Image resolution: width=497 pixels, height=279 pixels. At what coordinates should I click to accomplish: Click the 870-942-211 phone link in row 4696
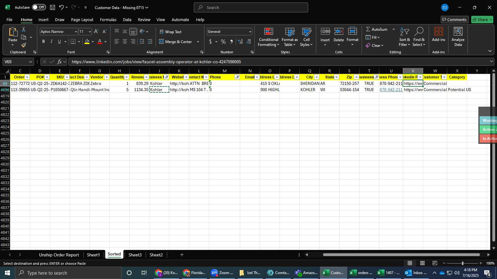(x=391, y=90)
